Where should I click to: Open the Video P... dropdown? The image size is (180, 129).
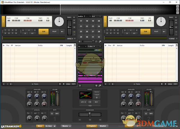[x=94, y=46]
